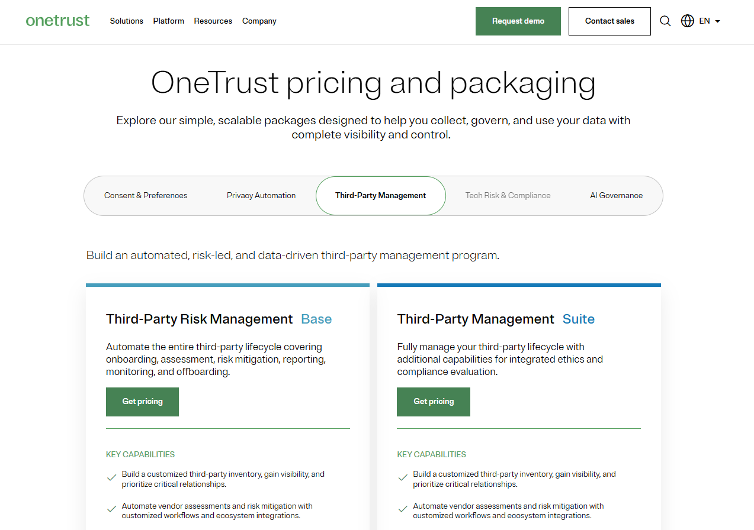The image size is (754, 530).
Task: Click the globe language icon
Action: point(687,21)
